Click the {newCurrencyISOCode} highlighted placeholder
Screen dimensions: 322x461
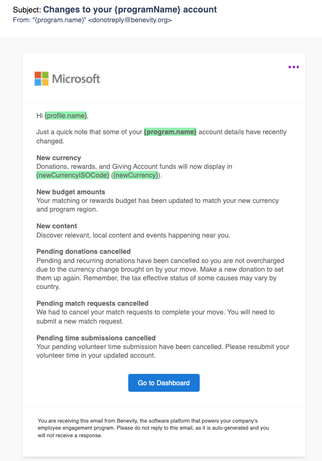point(73,175)
